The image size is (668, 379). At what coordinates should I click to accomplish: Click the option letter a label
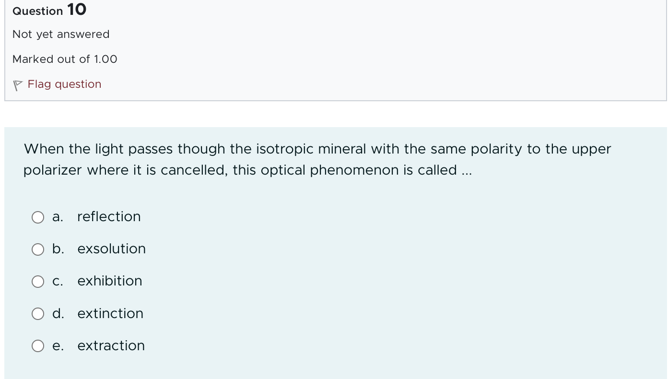pyautogui.click(x=58, y=216)
